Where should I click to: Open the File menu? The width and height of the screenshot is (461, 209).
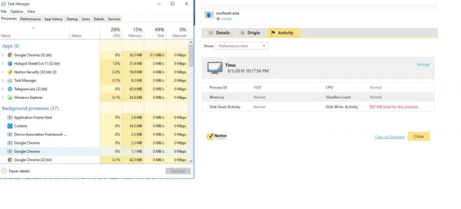pyautogui.click(x=4, y=12)
